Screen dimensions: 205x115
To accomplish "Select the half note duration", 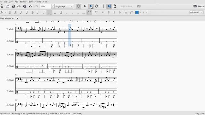I will (44, 12).
